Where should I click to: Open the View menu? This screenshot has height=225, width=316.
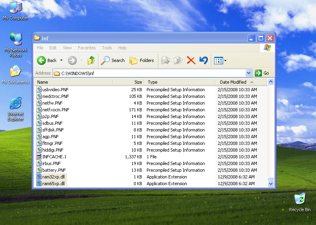[x=67, y=48]
